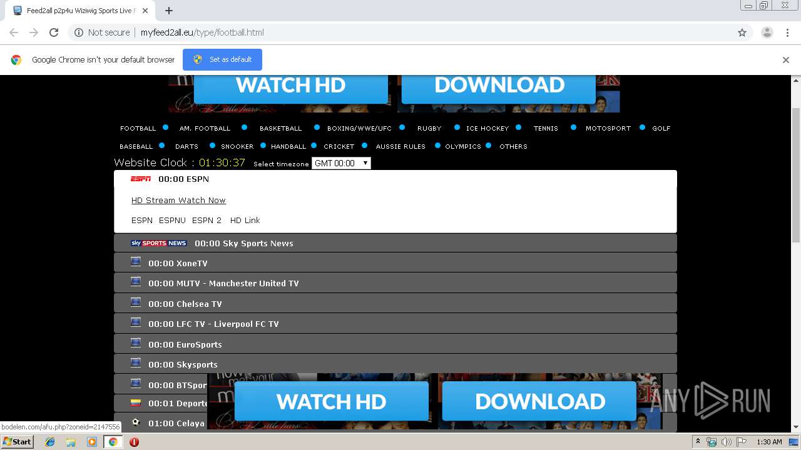This screenshot has height=450, width=801.
Task: Expand the 00:00 Skysports row
Action: pos(395,364)
